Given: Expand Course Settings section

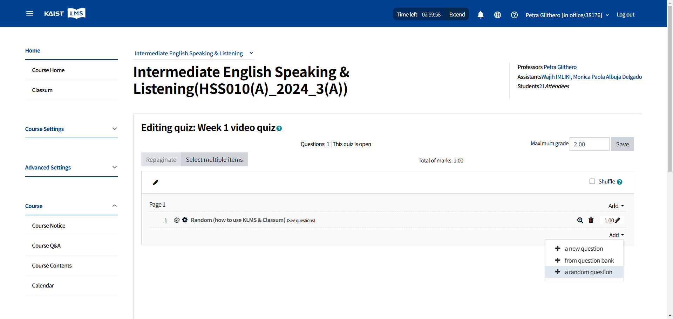Looking at the screenshot, I should point(72,129).
